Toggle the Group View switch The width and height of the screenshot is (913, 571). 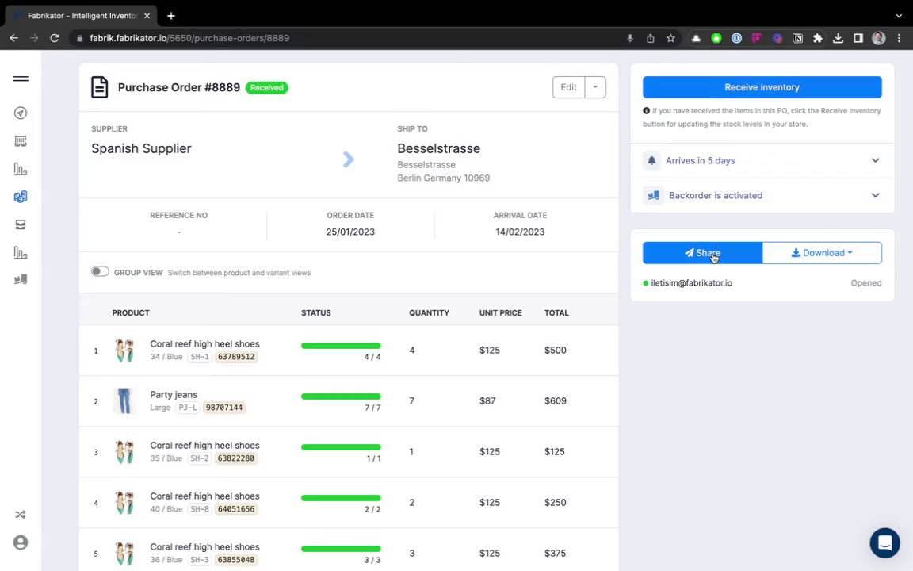click(100, 271)
